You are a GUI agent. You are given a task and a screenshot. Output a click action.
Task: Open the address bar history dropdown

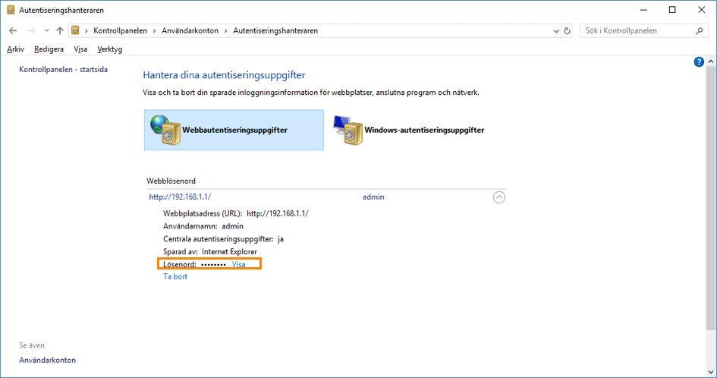point(556,31)
